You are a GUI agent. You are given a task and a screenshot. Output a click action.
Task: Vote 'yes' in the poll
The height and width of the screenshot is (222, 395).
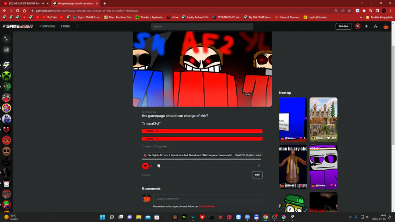click(202, 131)
